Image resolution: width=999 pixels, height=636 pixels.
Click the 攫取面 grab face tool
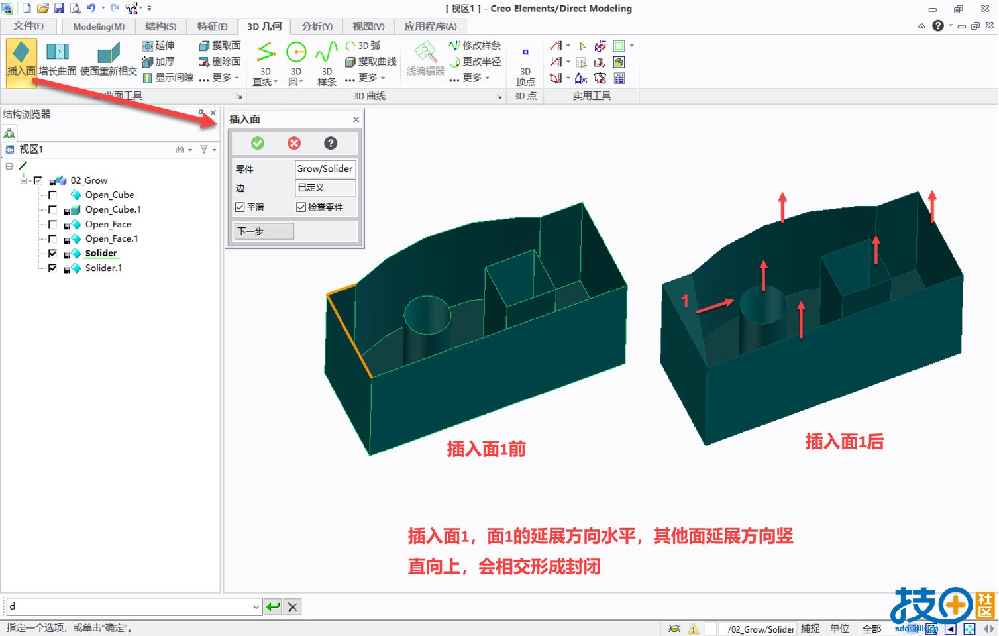click(x=220, y=46)
